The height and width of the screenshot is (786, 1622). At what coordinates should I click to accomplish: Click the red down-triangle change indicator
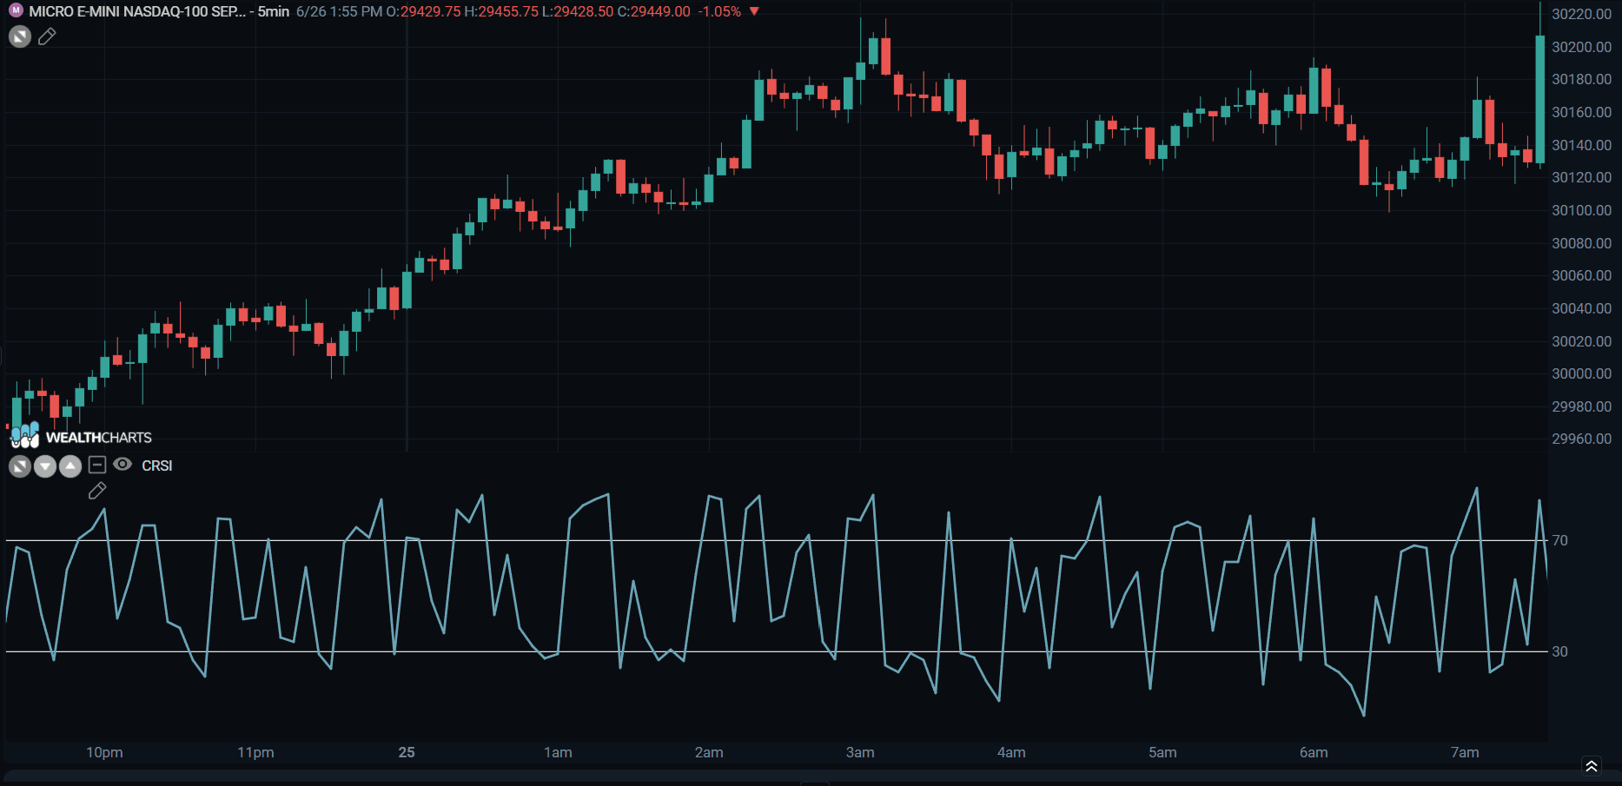tap(754, 11)
